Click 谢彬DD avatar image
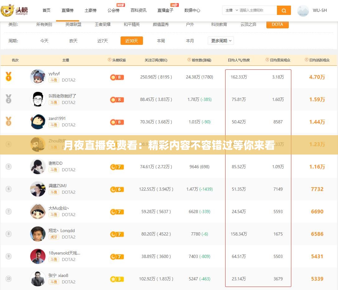The height and width of the screenshot is (290, 338). point(38,166)
